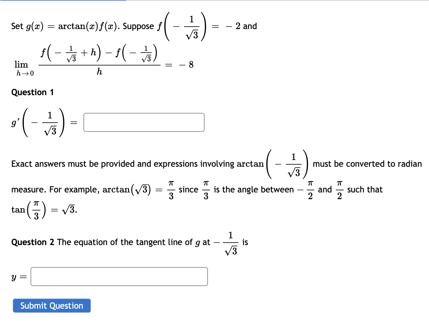This screenshot has height=335, width=429.
Task: Click the Question 2 heading text
Action: [x=33, y=242]
